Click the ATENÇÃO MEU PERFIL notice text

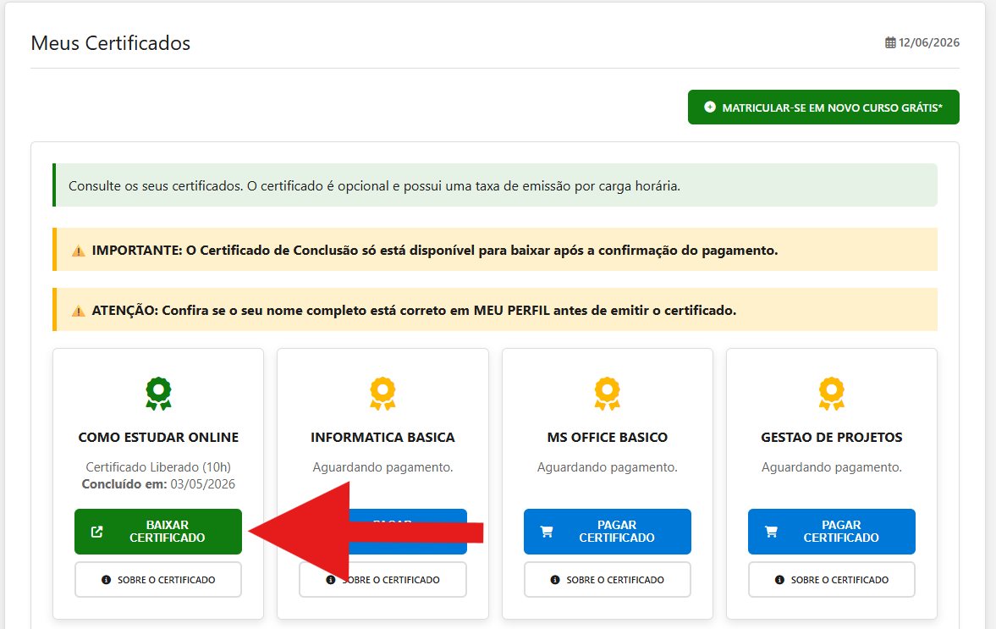(414, 311)
